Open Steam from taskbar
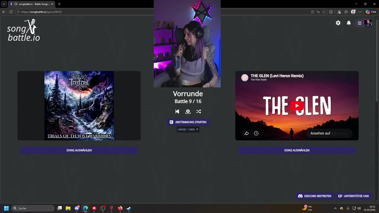 tap(129, 208)
